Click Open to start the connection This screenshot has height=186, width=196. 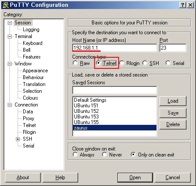(135, 177)
